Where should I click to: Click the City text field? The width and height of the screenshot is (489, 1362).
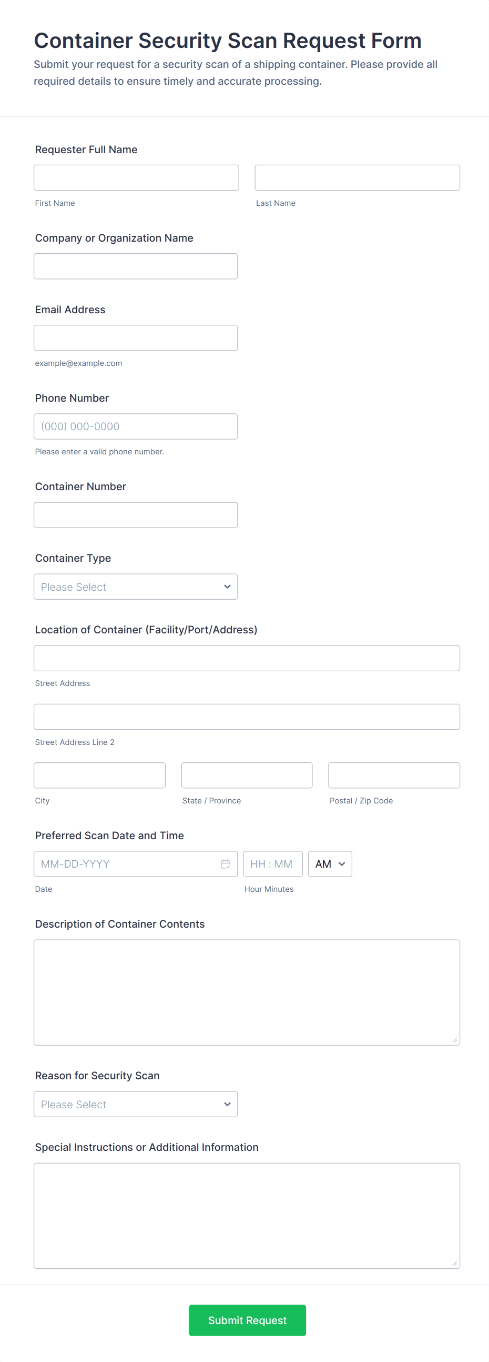tap(100, 775)
